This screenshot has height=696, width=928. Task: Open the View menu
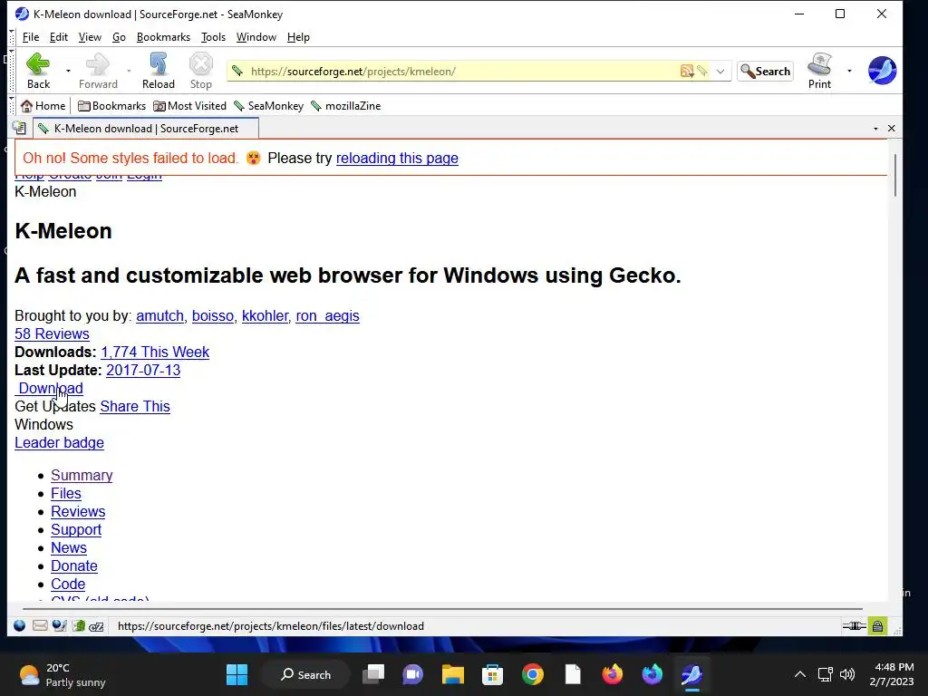(90, 36)
